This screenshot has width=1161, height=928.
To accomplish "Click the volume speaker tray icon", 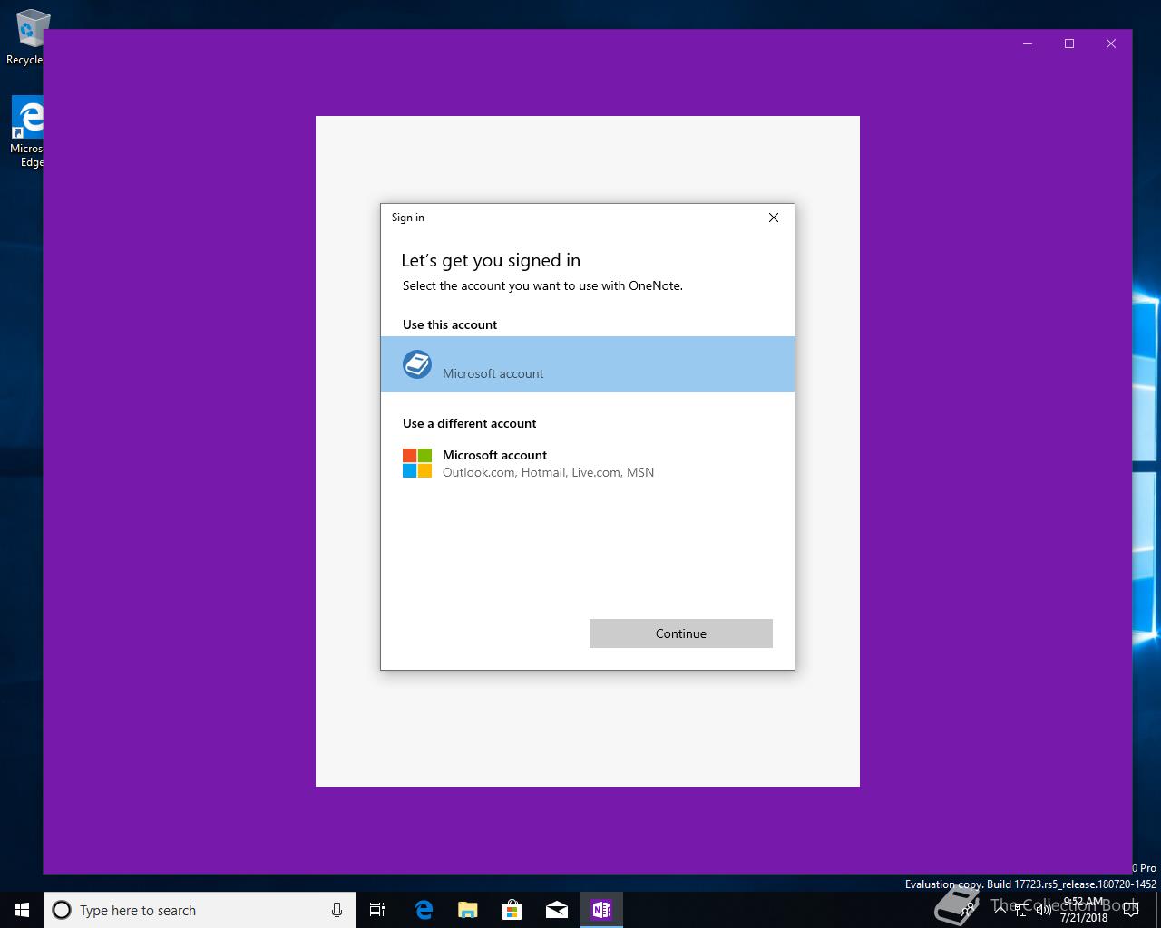I will coord(1043,910).
